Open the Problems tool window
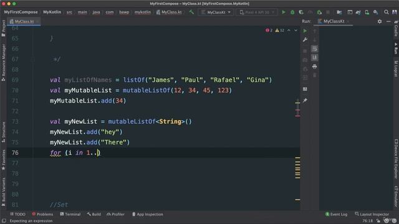The image size is (399, 224). 42,214
